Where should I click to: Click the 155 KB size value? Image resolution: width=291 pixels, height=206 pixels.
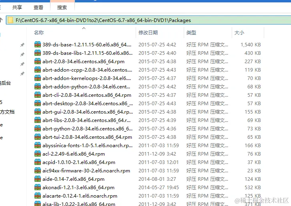click(253, 112)
